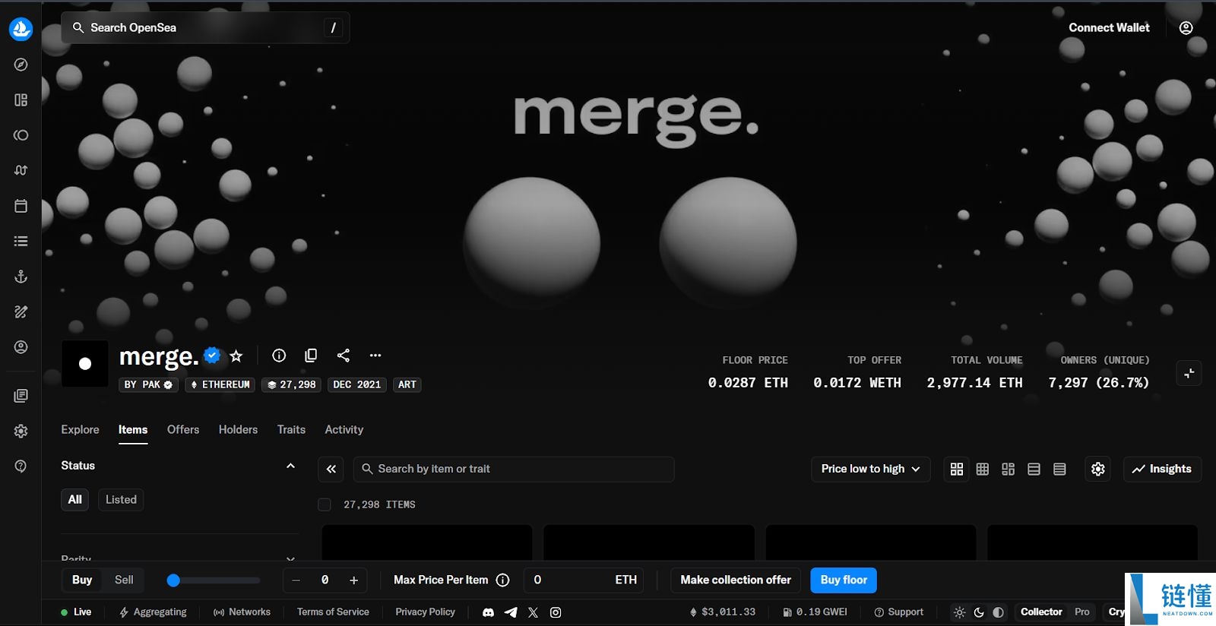1216x626 pixels.
Task: Open the Items tab
Action: pyautogui.click(x=133, y=430)
